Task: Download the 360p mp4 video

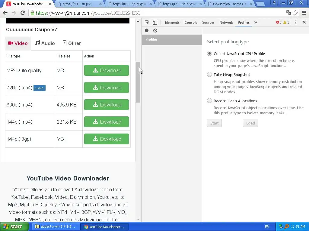Action: click(x=107, y=105)
